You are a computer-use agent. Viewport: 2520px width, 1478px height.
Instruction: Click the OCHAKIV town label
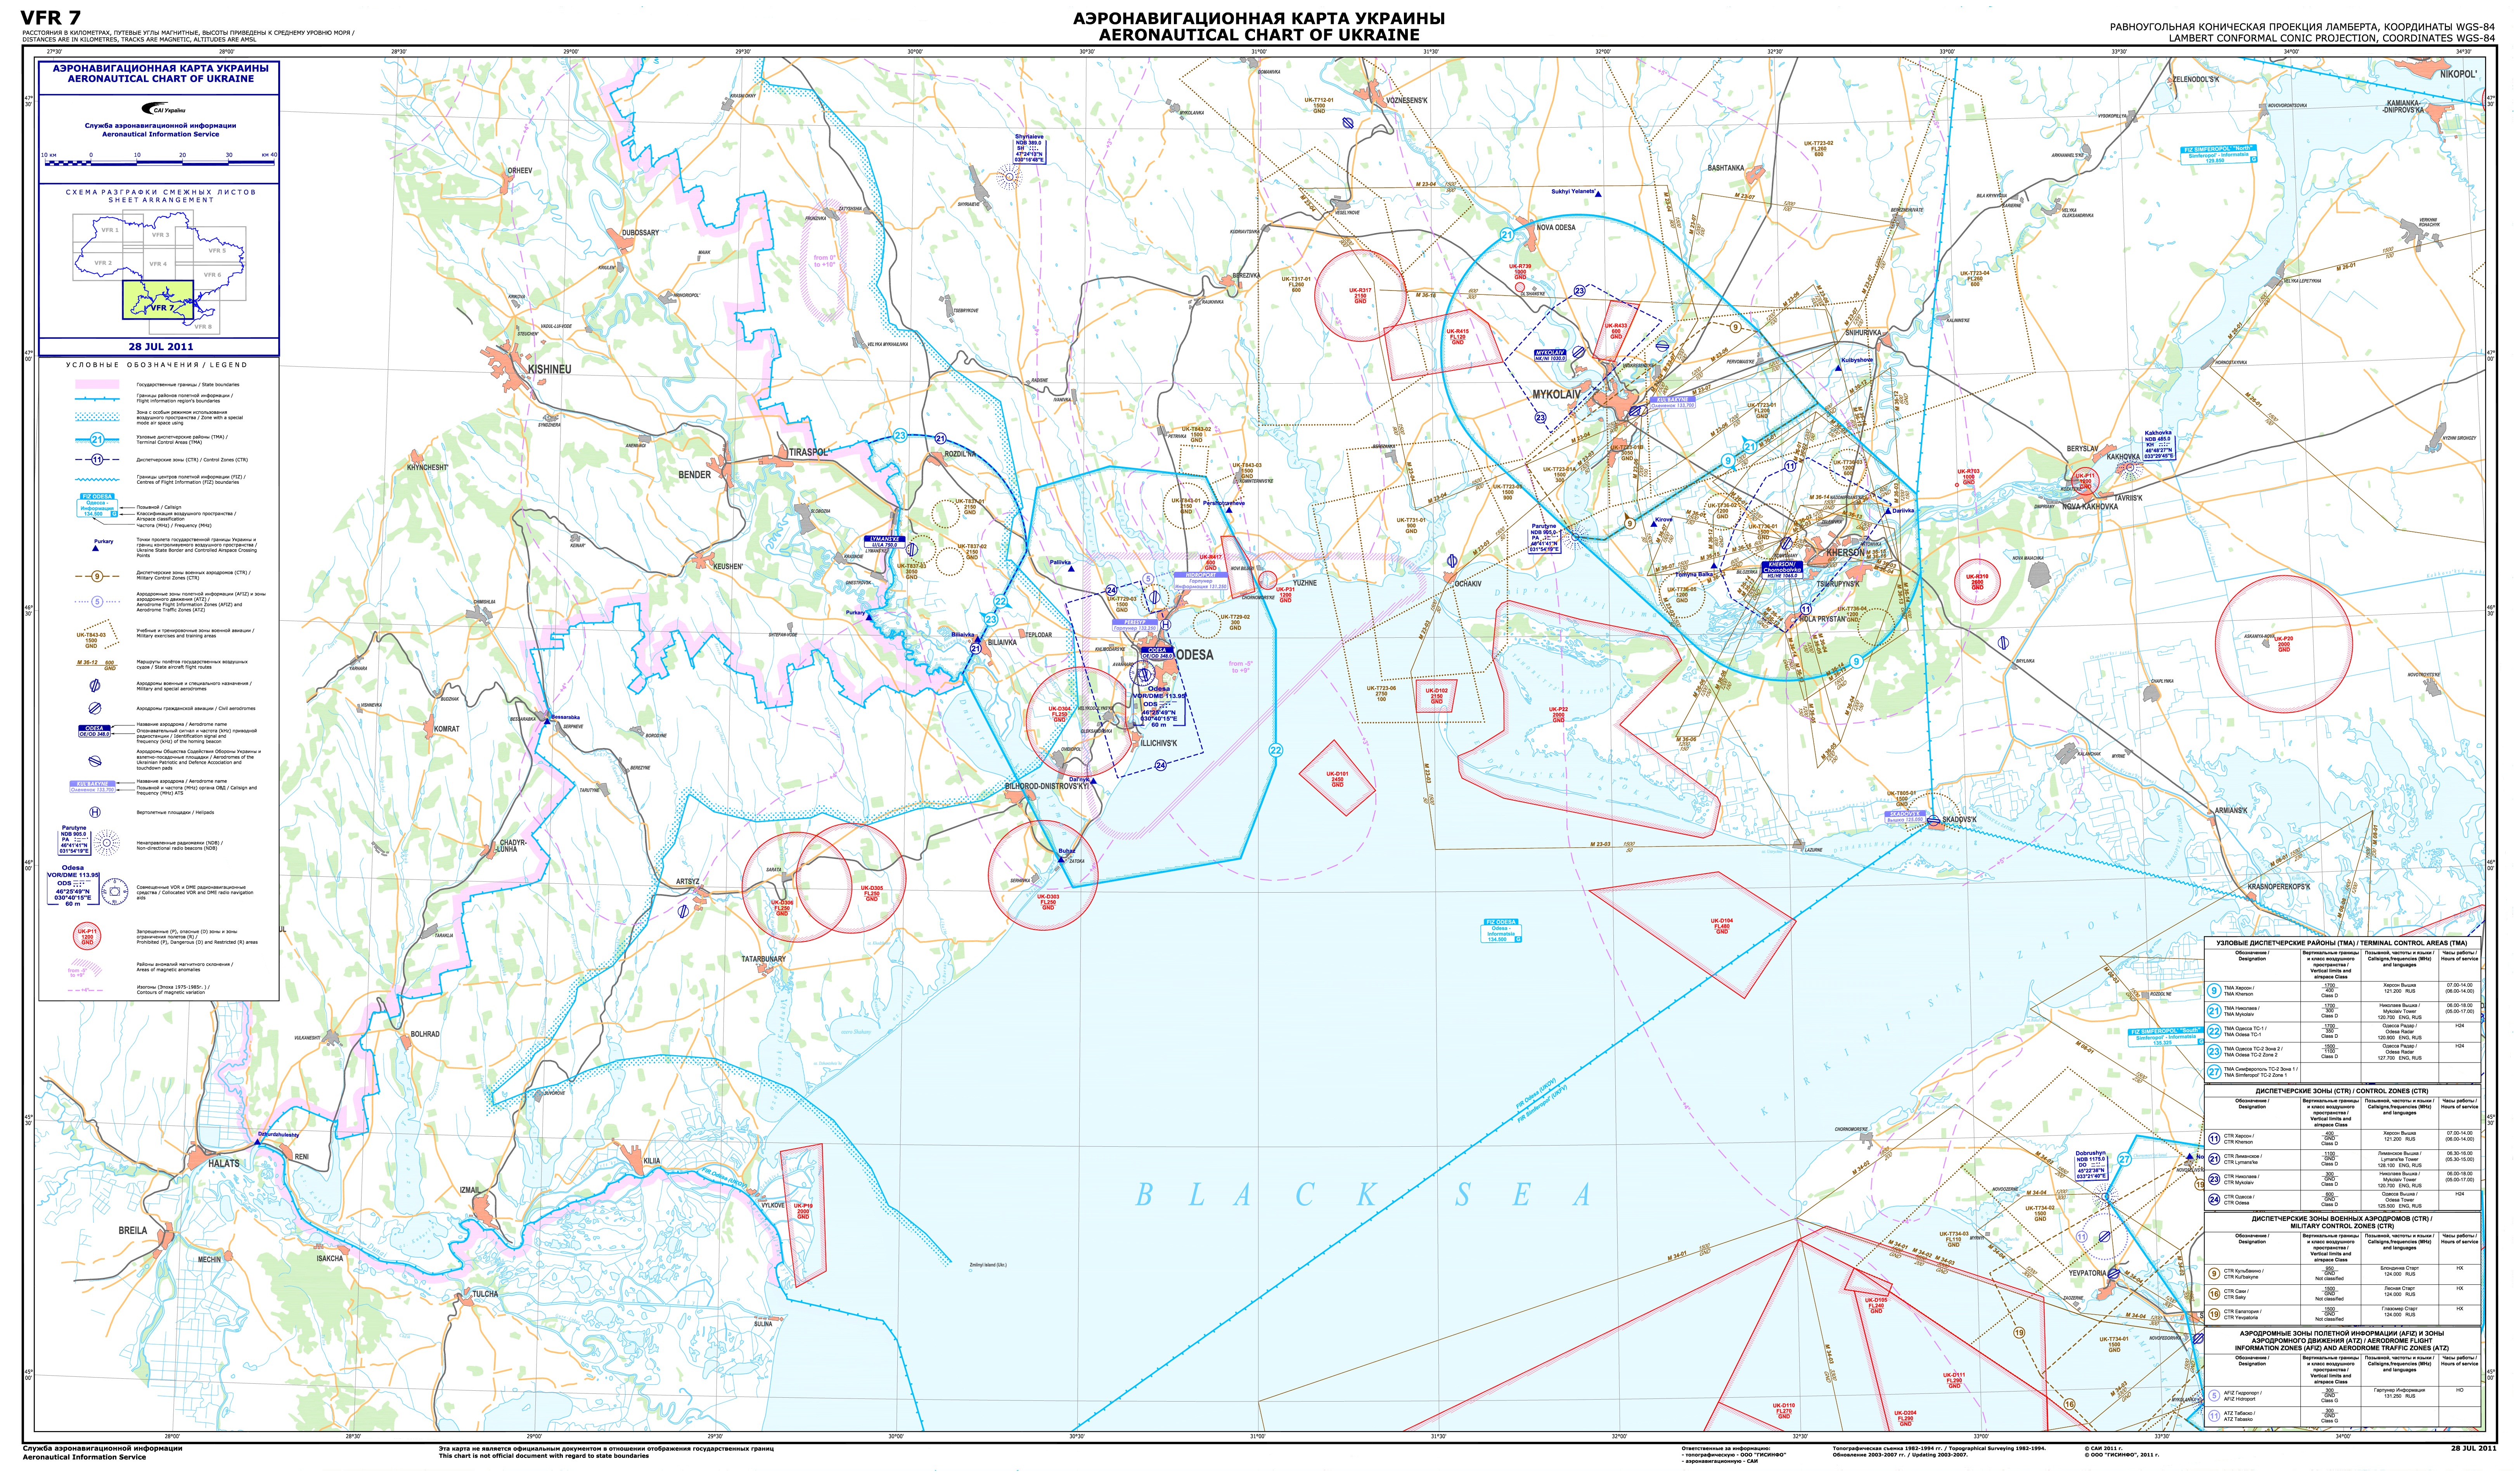click(x=1468, y=583)
